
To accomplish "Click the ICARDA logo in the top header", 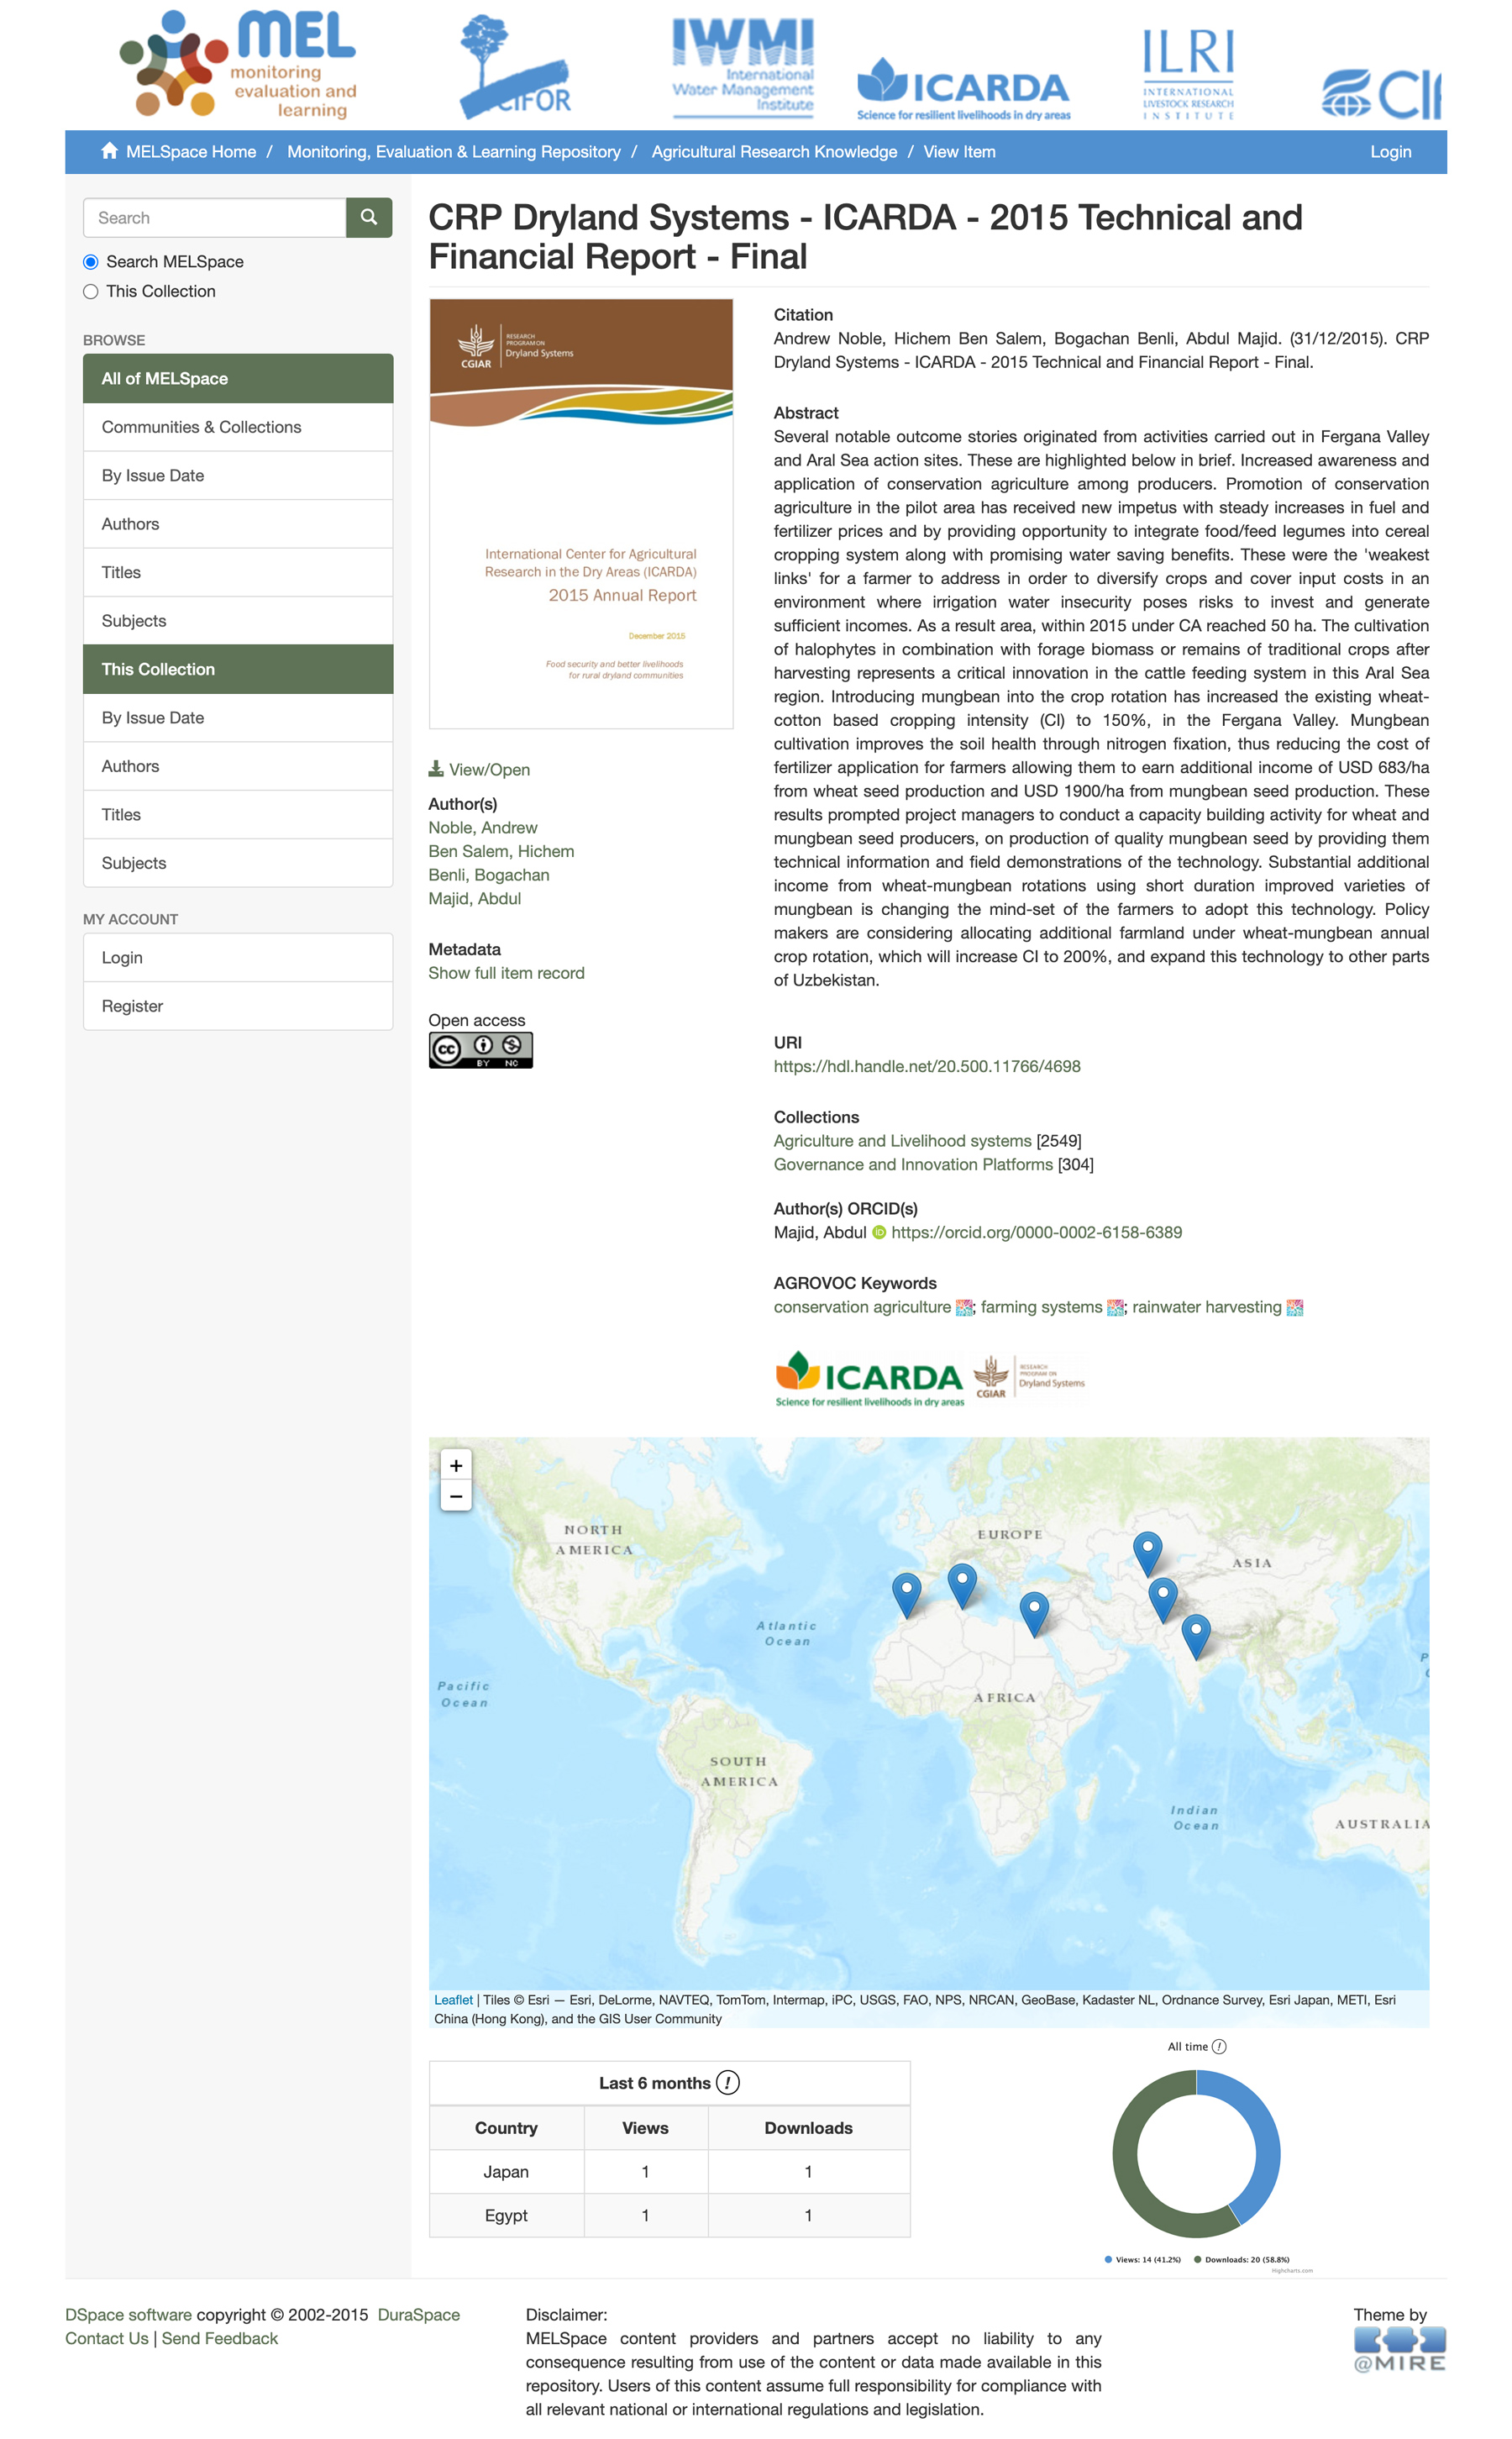I will click(963, 90).
